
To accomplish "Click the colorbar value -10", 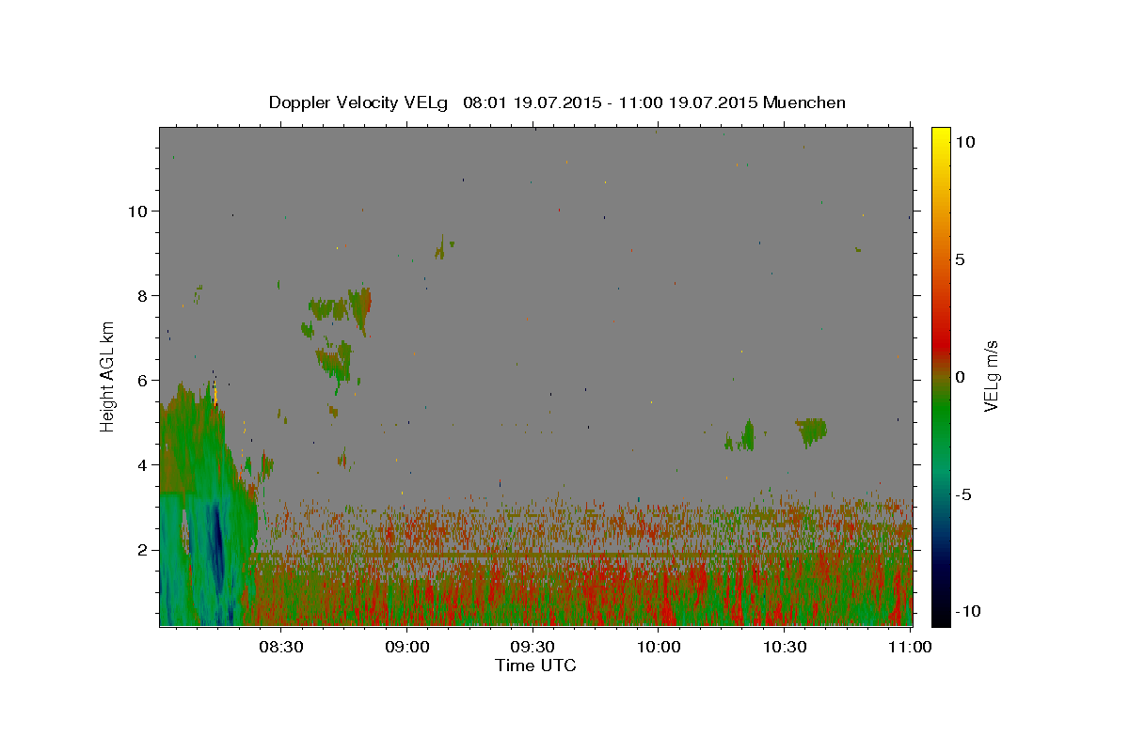I will point(967,611).
